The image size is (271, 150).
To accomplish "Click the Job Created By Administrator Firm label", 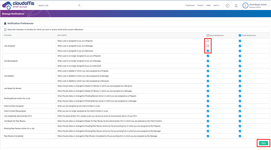I will 18,116.
